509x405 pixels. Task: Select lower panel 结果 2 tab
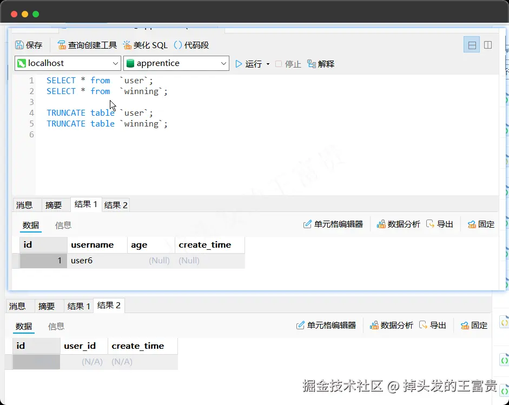pos(109,306)
